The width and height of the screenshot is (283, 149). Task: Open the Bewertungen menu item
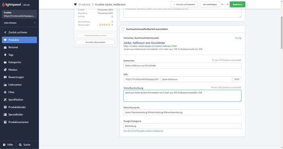click(20, 77)
